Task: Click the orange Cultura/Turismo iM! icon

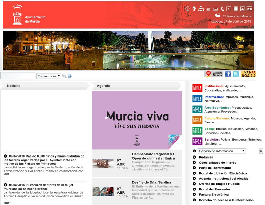Action: 197,120
